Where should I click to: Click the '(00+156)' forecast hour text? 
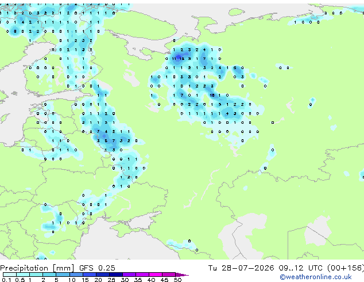pos(346,268)
